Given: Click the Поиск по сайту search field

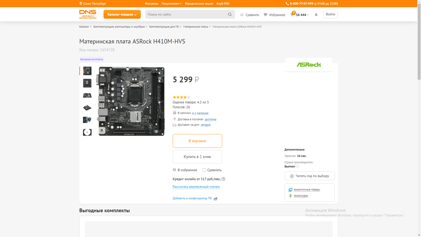Looking at the screenshot, I should point(186,14).
